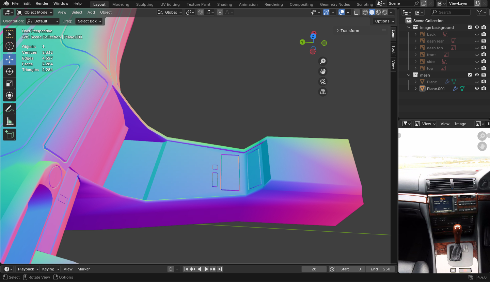The image size is (490, 282).
Task: Activate the Scale tool
Action: (10, 84)
